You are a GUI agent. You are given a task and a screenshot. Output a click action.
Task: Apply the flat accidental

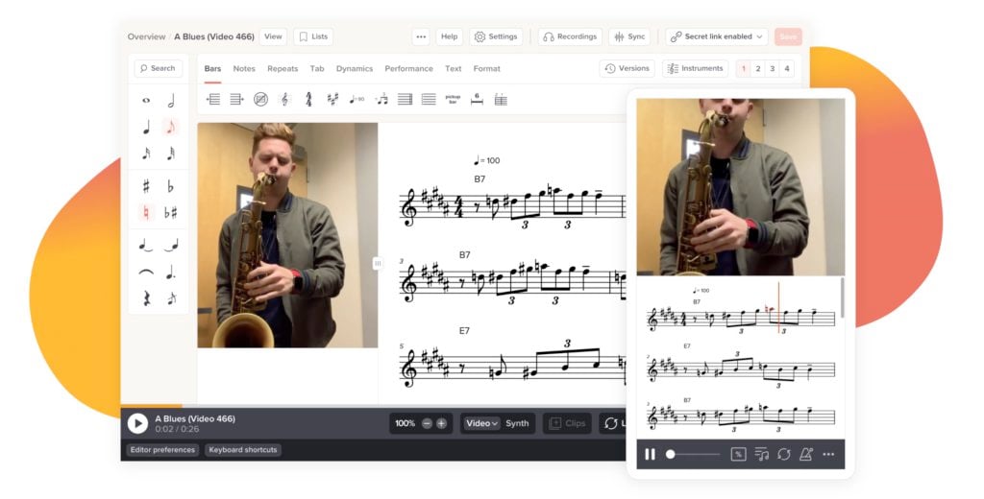pyautogui.click(x=171, y=186)
